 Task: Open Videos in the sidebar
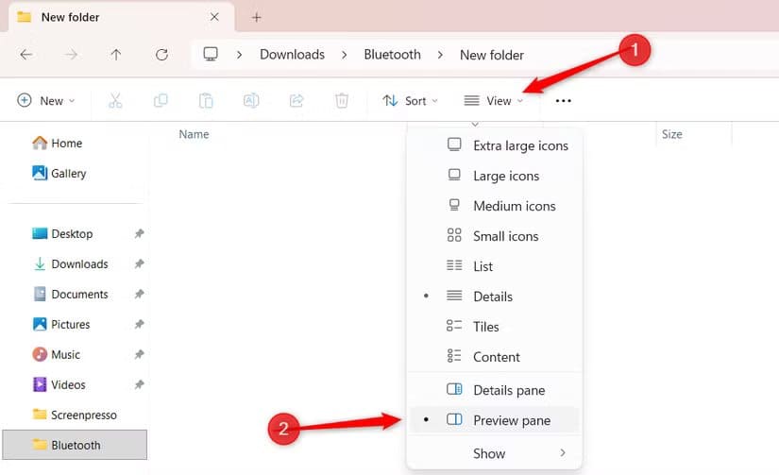click(x=59, y=384)
